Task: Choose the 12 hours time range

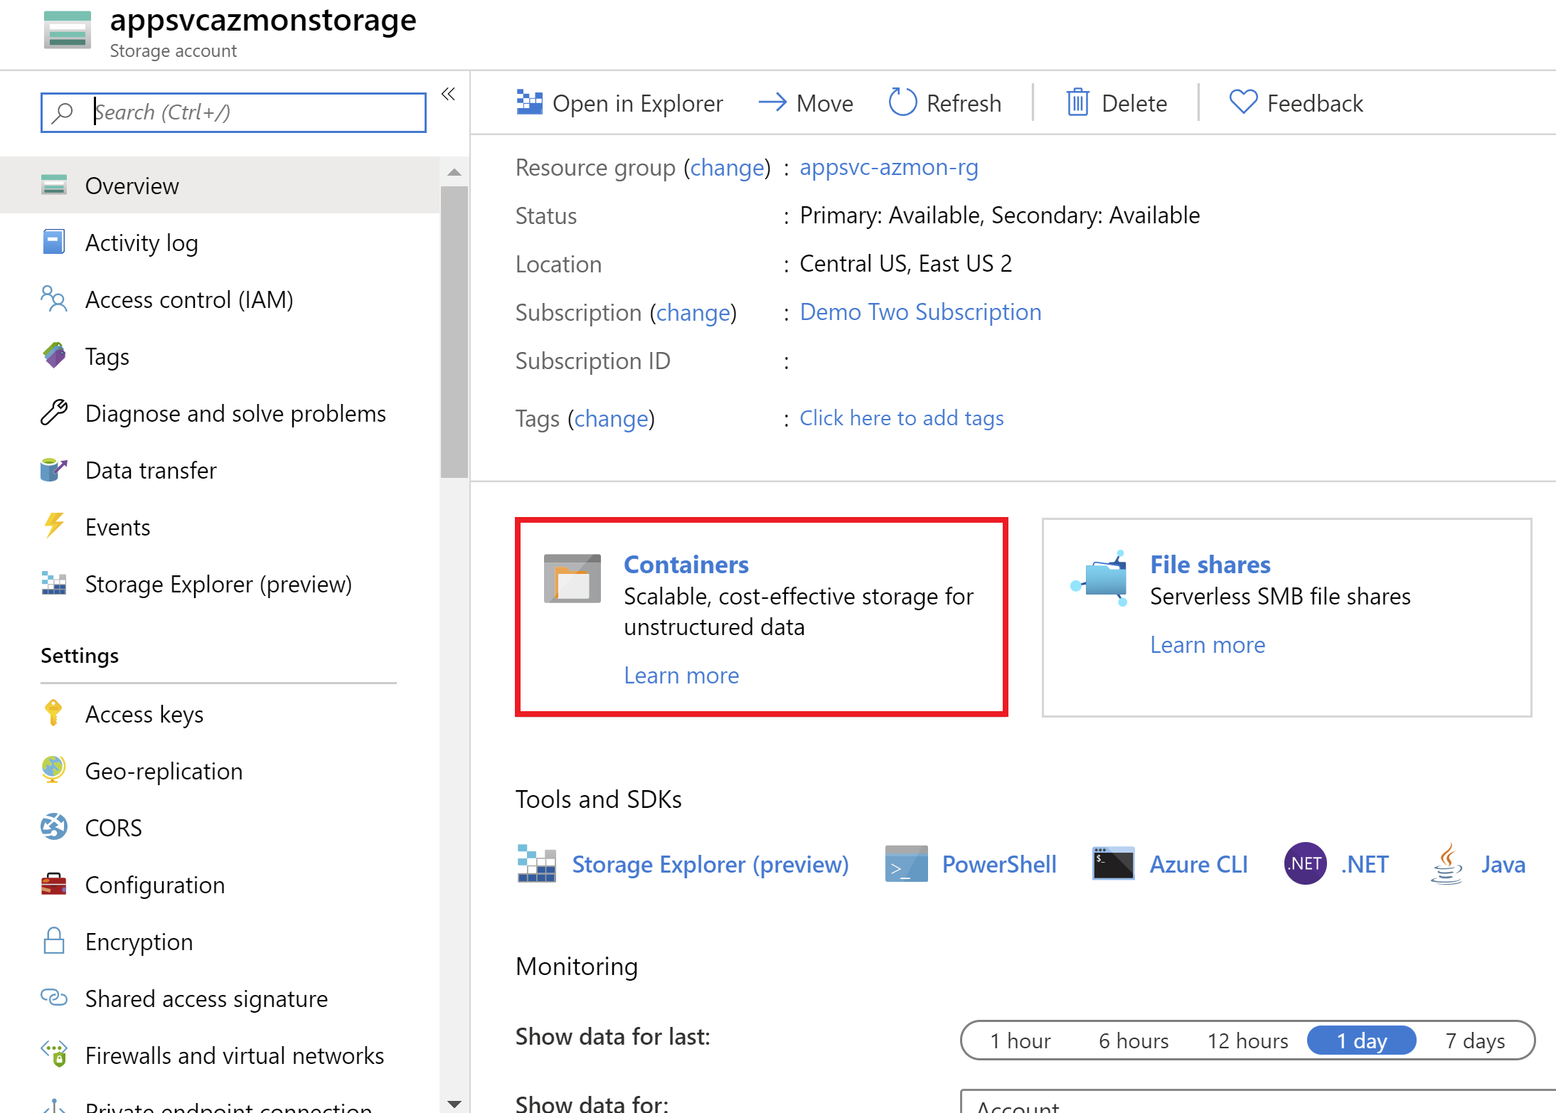Action: (1247, 1040)
